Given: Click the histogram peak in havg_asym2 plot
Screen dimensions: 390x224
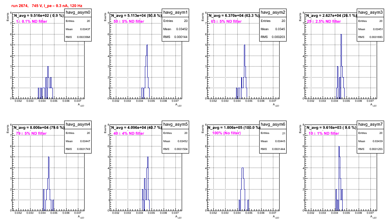Looking at the screenshot, I should [245, 45].
